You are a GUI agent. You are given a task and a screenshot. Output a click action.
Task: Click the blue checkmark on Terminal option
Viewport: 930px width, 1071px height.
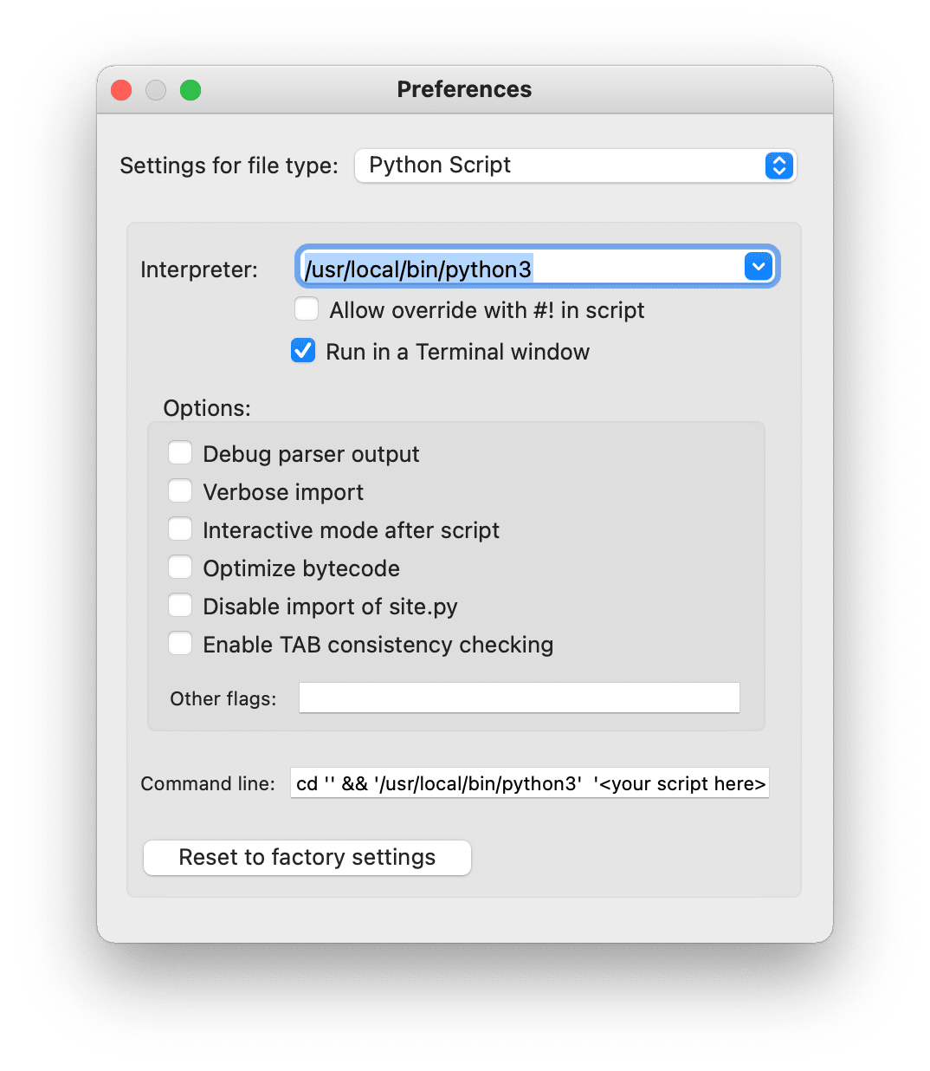coord(303,350)
